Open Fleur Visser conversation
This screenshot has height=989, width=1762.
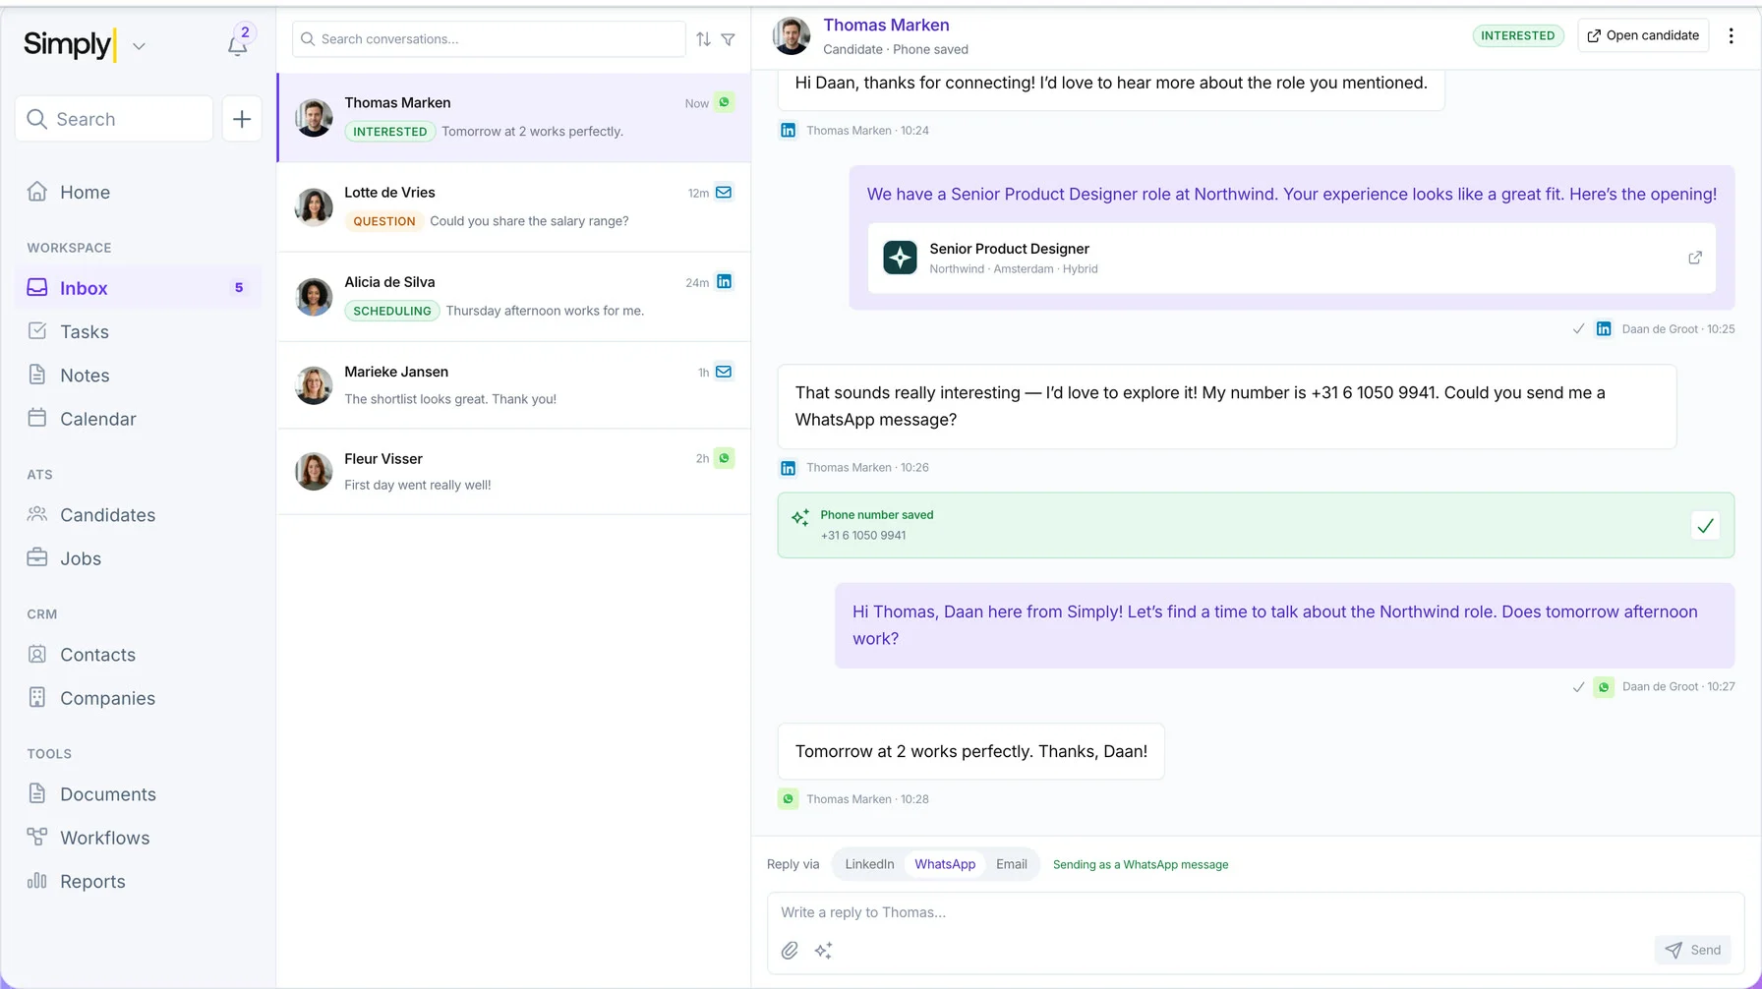tap(514, 472)
